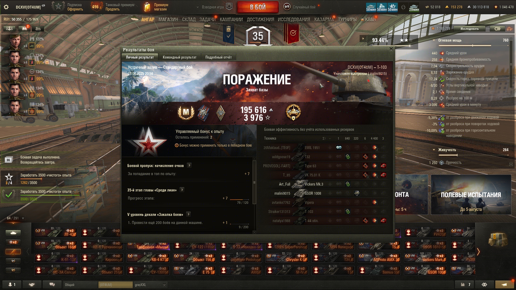Screen dimensions: 516x290
Task: Collapse the Огневая мощь section
Action: [x=434, y=40]
